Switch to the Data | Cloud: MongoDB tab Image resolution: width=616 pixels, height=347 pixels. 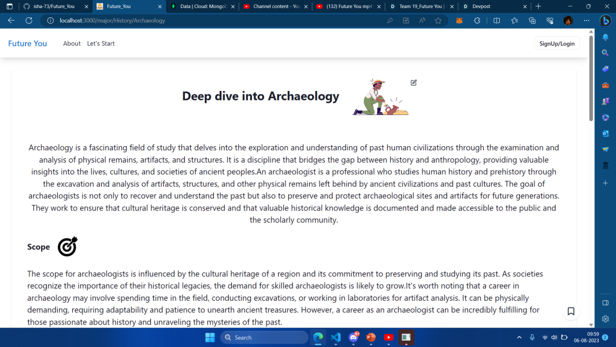tap(202, 6)
